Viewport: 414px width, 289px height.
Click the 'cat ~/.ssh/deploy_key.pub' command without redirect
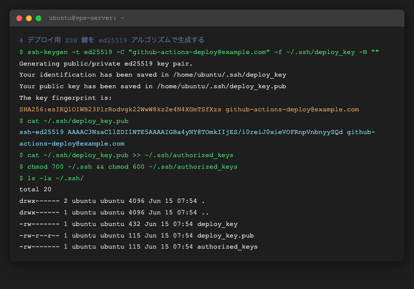(74, 121)
